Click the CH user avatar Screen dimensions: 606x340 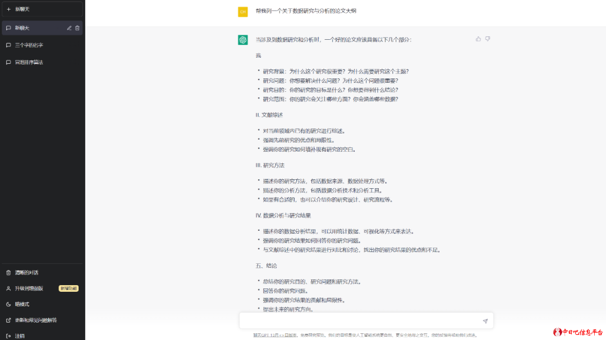[242, 11]
